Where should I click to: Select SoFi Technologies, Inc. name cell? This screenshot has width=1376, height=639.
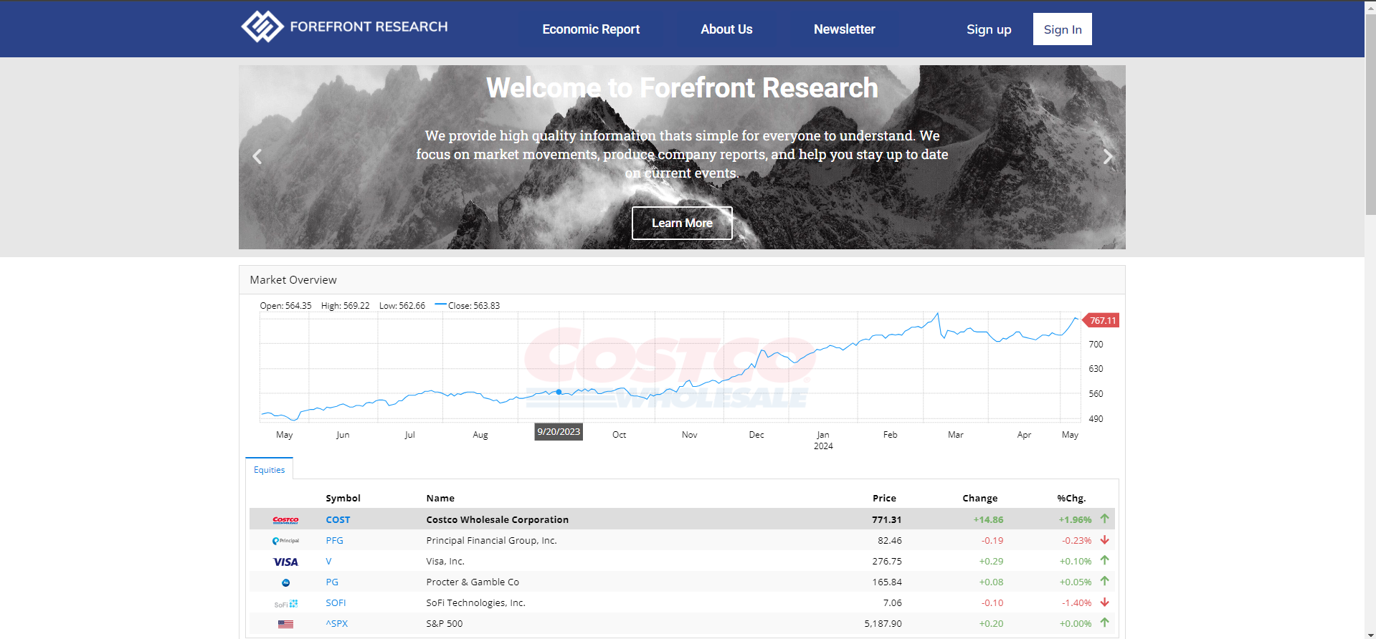[x=475, y=603]
